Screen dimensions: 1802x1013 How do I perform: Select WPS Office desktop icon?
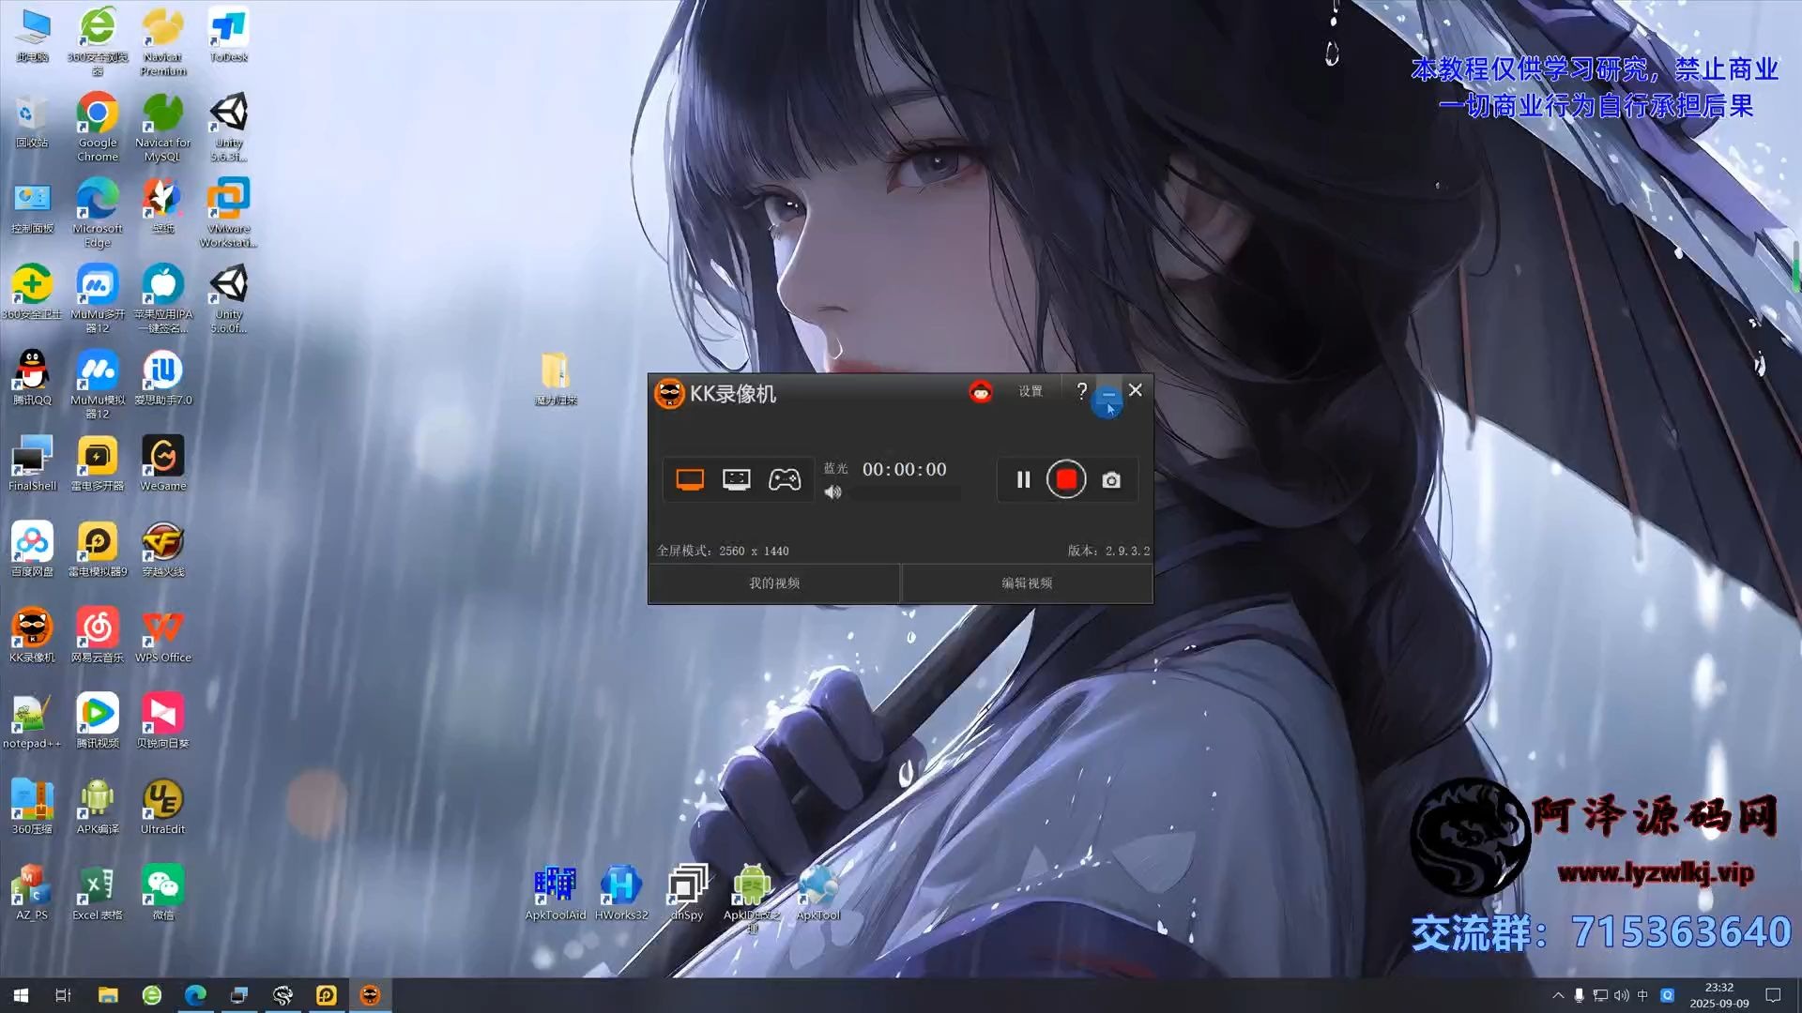(x=162, y=634)
